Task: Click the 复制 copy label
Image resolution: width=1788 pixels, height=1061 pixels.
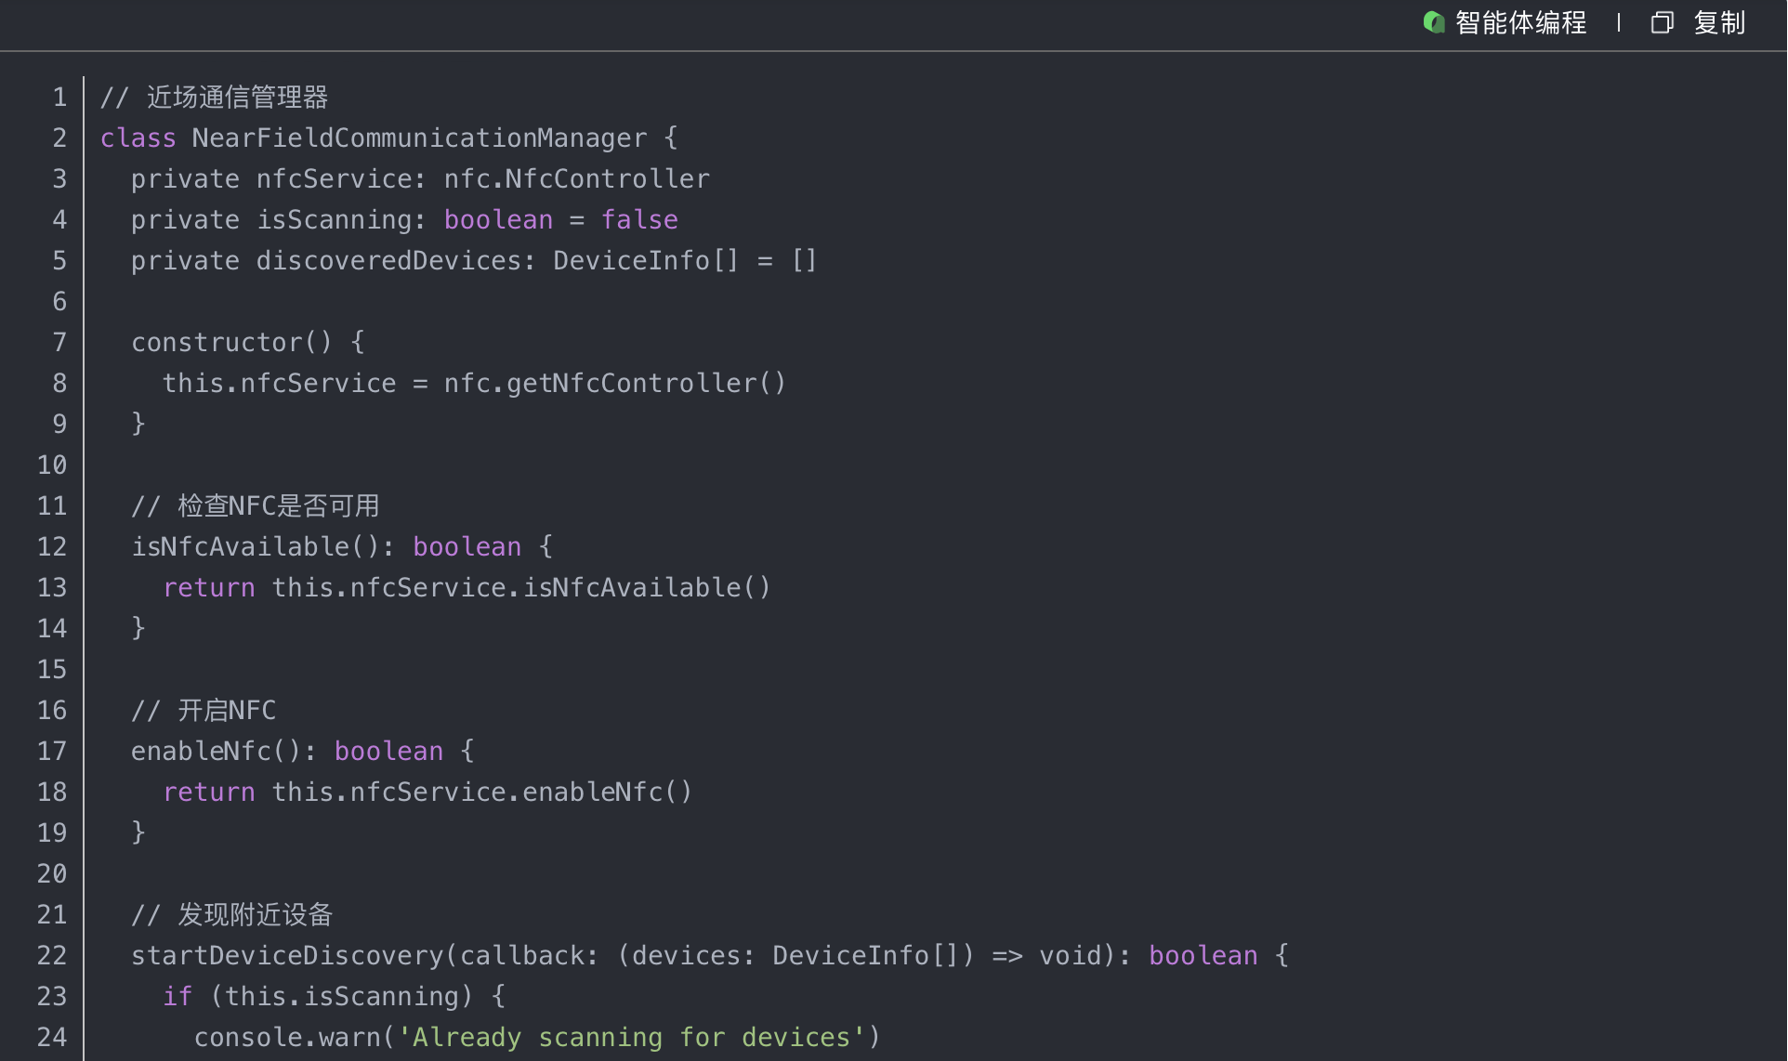Action: click(1719, 22)
